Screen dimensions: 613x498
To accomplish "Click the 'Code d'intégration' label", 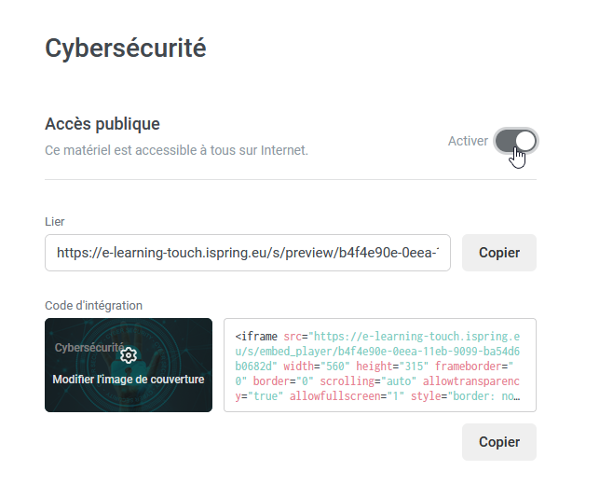I will tap(93, 305).
